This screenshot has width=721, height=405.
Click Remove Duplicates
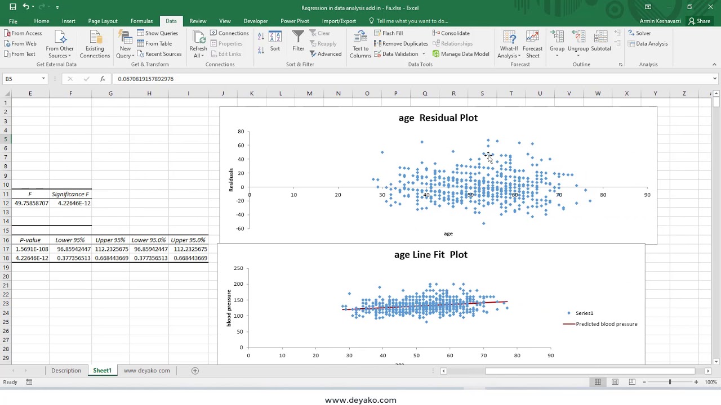pos(401,43)
